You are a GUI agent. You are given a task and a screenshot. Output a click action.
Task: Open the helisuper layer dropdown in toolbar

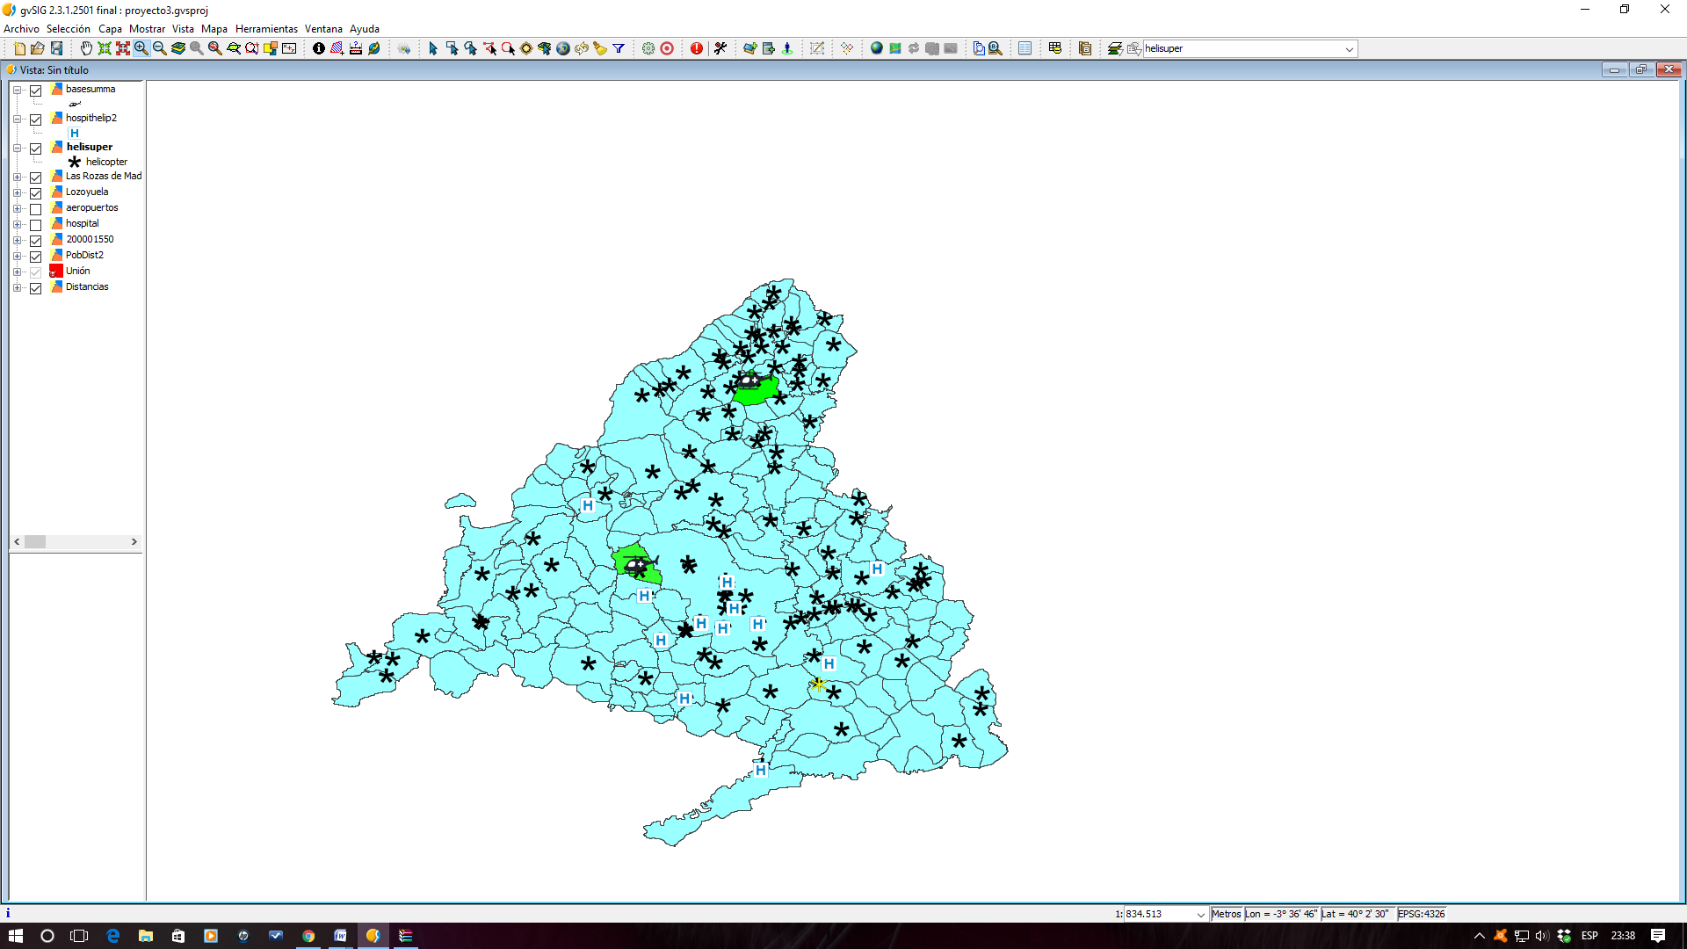tap(1349, 49)
